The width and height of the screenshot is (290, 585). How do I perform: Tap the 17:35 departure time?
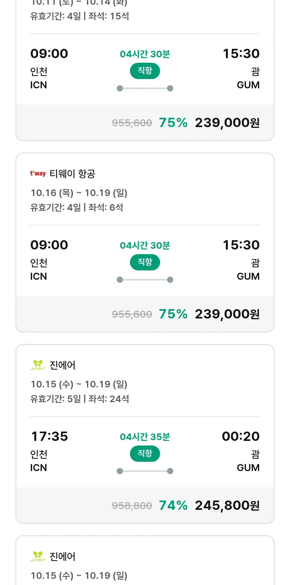(x=49, y=436)
